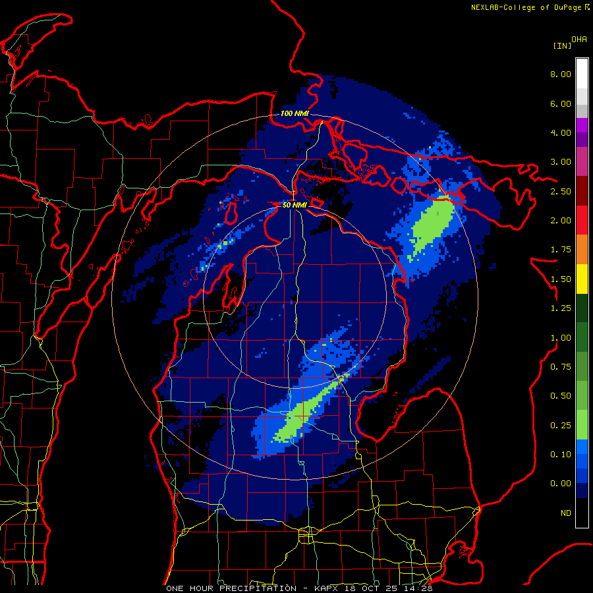Click the 100 NMI range ring label

295,113
